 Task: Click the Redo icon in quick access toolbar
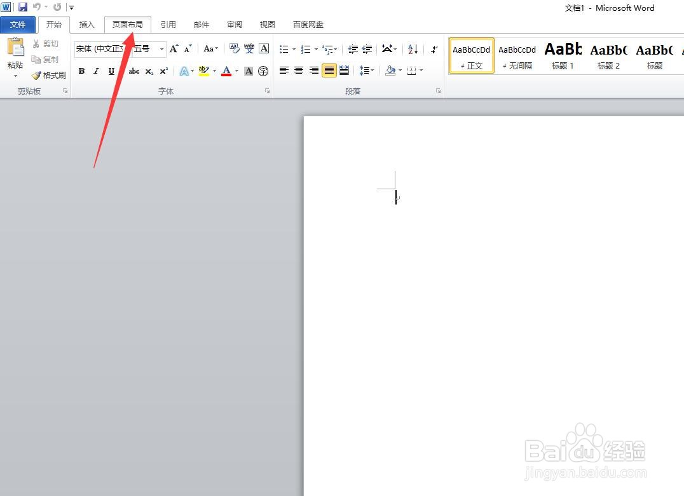coord(57,7)
